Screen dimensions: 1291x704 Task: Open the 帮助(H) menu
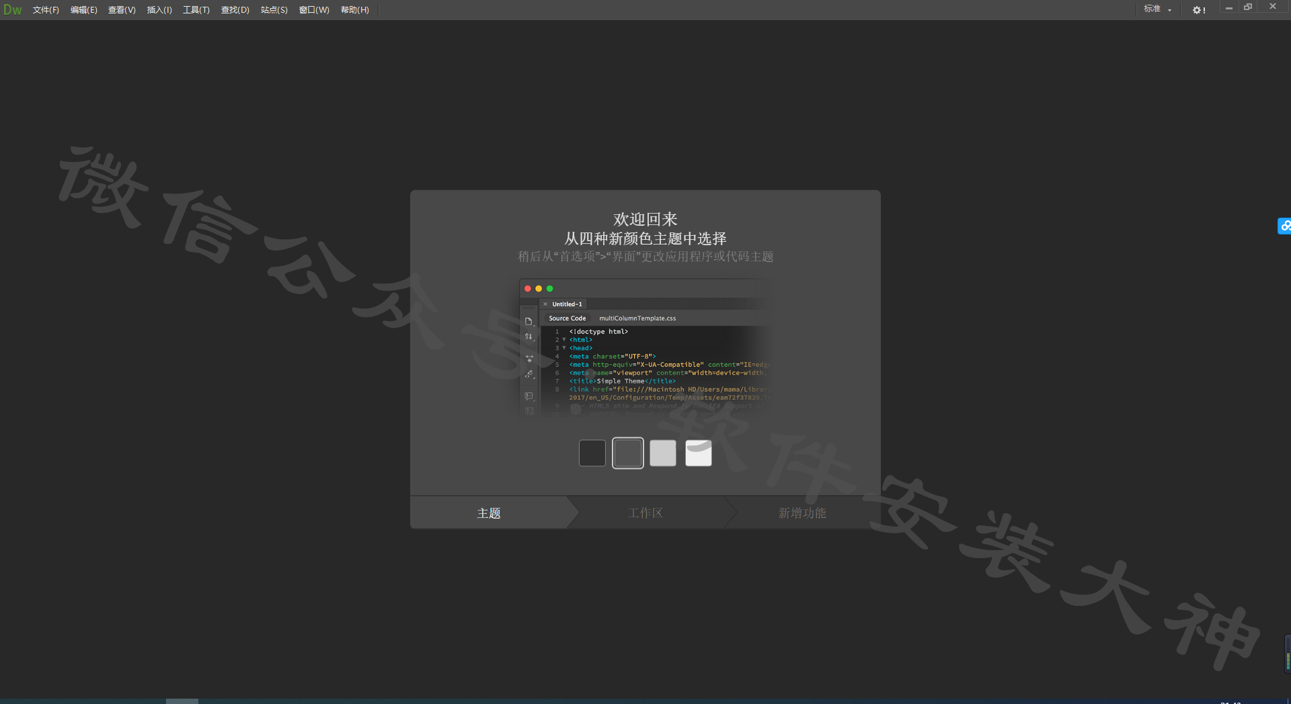(x=355, y=10)
